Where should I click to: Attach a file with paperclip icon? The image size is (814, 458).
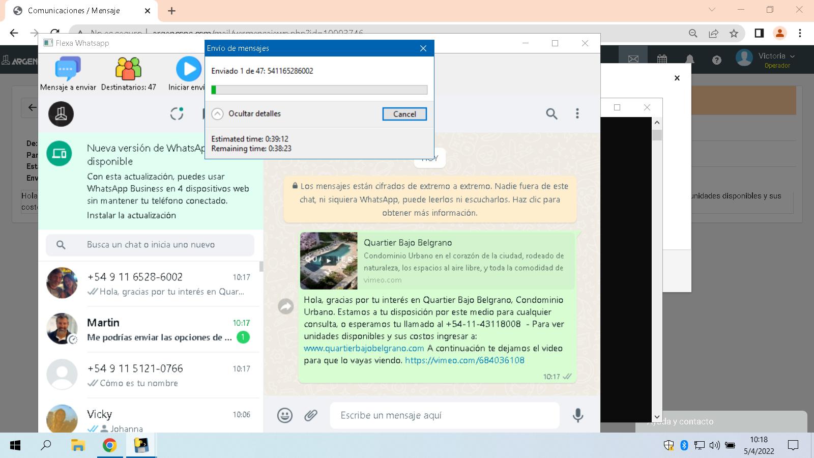311,415
